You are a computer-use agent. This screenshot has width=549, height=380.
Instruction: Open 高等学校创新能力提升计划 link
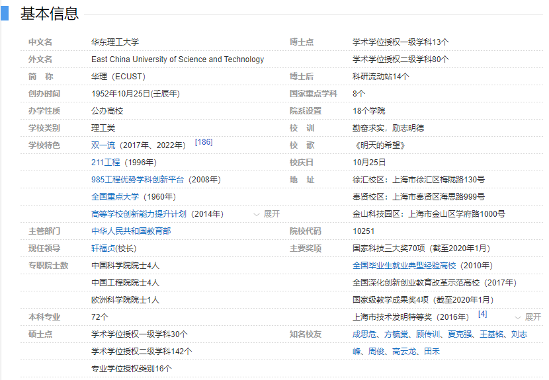pos(139,213)
